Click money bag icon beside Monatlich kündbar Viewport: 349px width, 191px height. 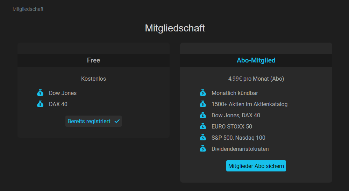[203, 93]
